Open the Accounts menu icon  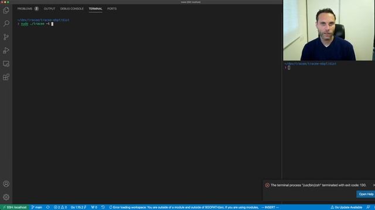tap(6, 184)
